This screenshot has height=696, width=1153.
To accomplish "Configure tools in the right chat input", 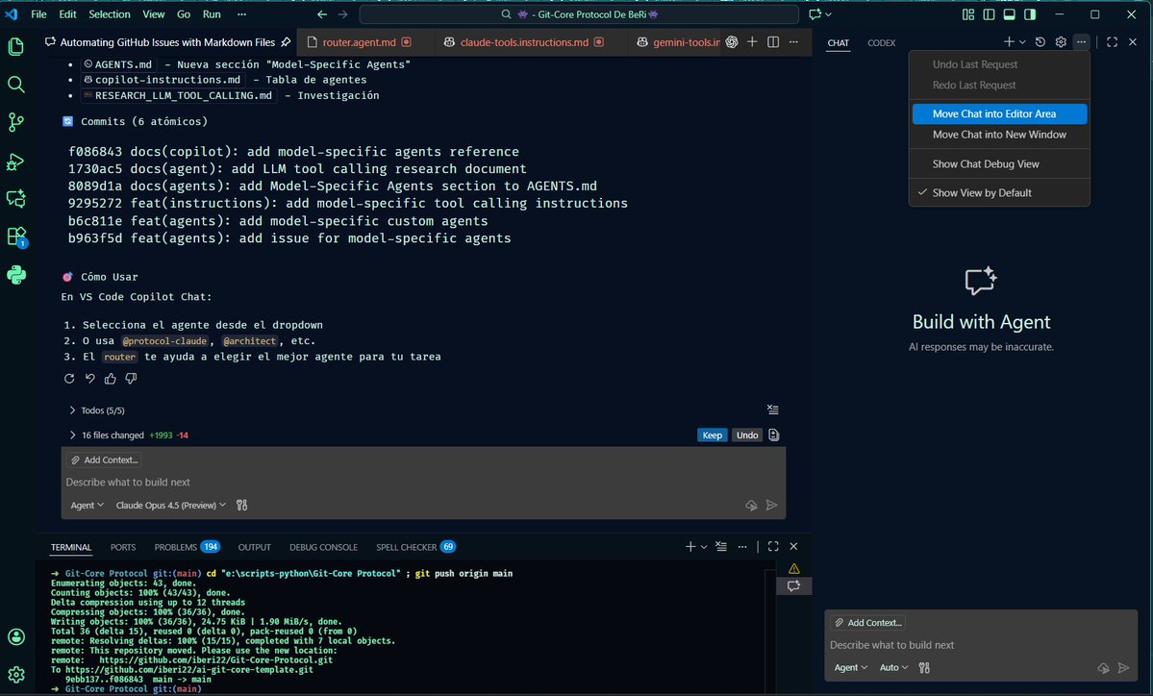I will (924, 667).
